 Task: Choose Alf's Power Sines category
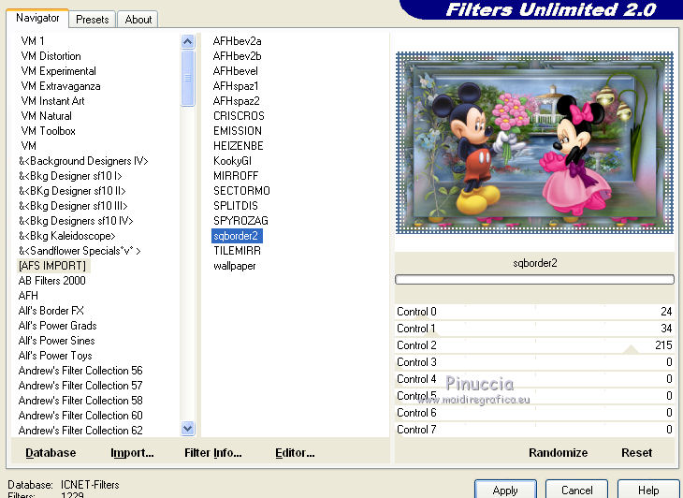[x=57, y=341]
